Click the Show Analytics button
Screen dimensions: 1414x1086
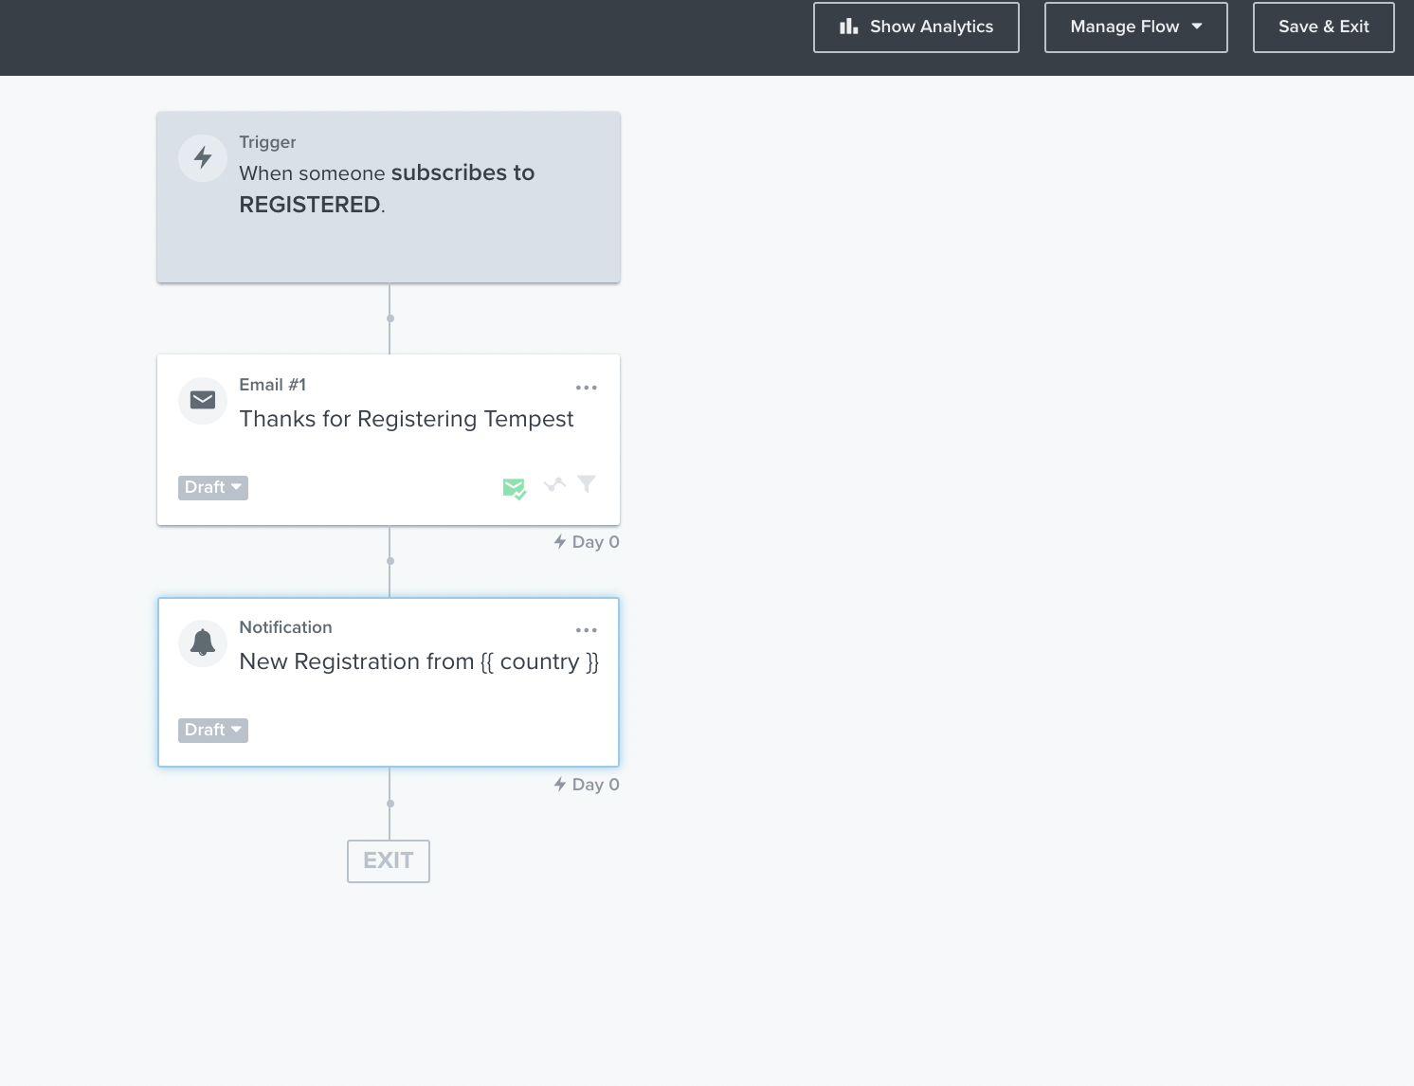coord(915,27)
